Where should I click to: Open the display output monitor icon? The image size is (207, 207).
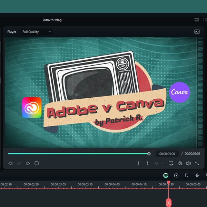171,164
